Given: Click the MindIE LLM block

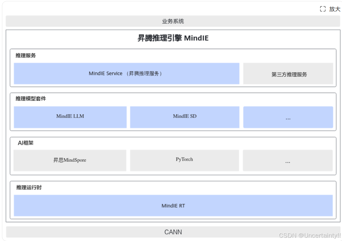Looking at the screenshot, I should click(70, 117).
